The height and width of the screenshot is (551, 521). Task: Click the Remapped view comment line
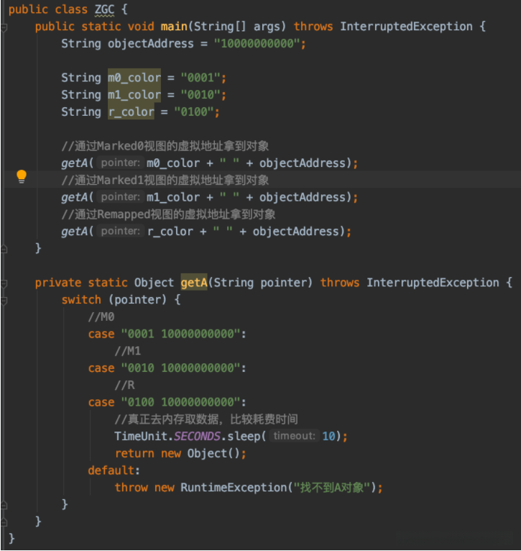[x=168, y=214]
